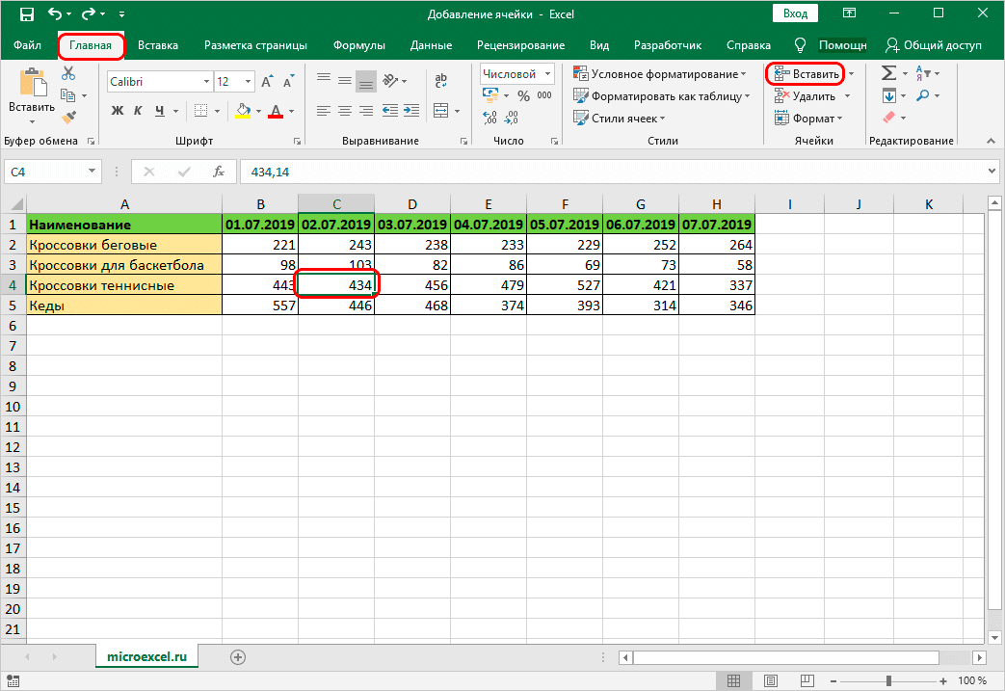The image size is (1005, 691).
Task: Center-align text horizontally in the ribbon
Action: pos(346,109)
